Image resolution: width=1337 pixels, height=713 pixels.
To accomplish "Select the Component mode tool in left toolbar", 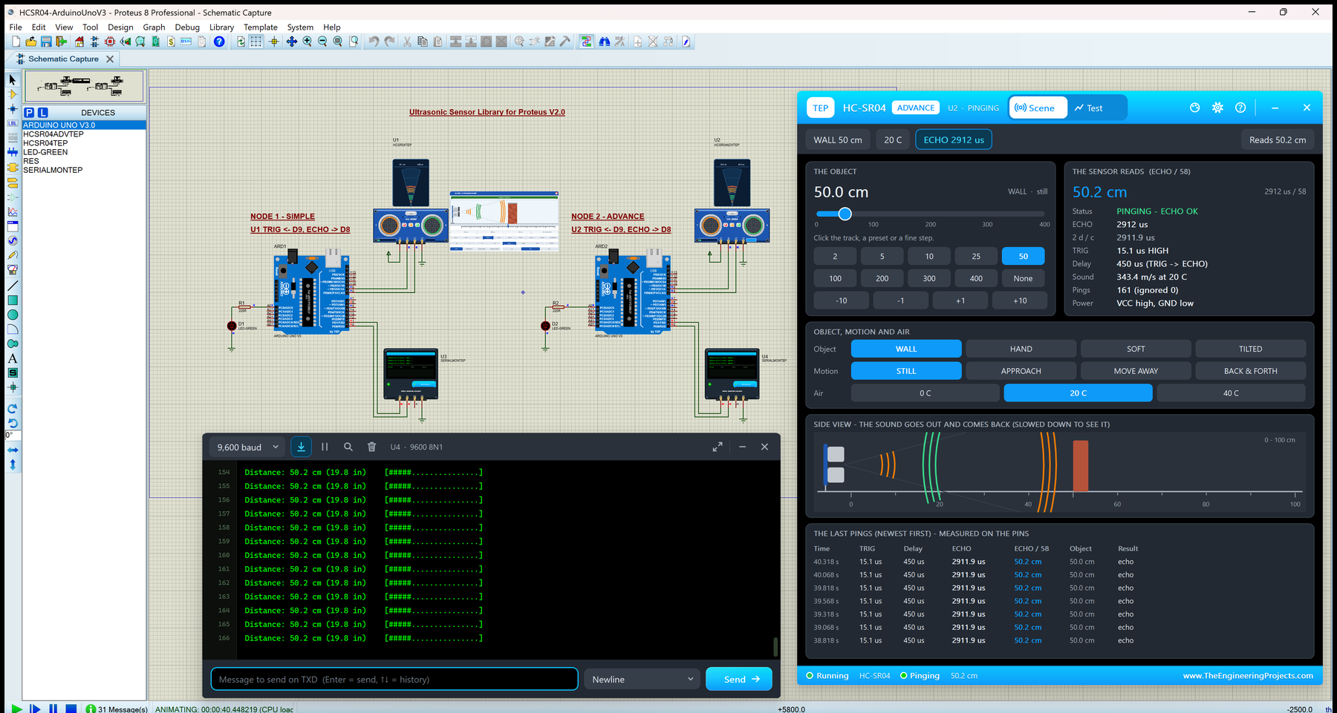I will click(13, 94).
